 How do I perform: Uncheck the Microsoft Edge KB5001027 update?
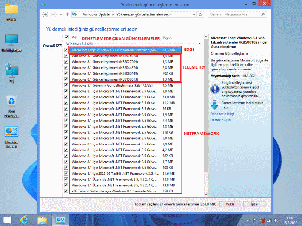[x=66, y=50]
